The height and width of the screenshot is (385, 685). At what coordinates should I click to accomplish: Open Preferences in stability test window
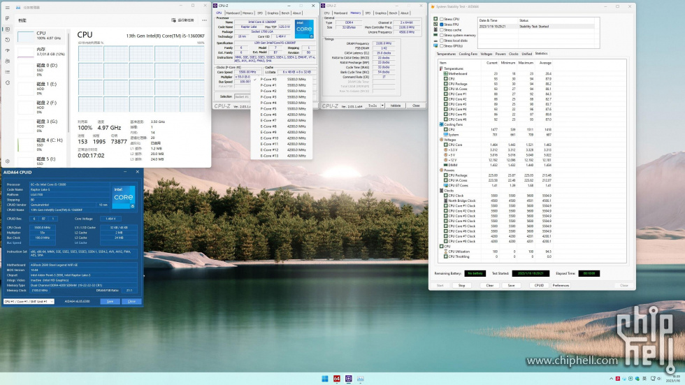[x=561, y=286]
